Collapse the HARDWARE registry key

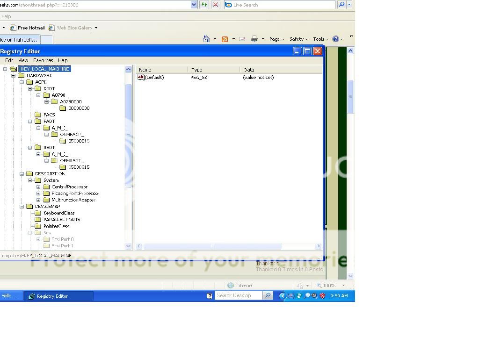point(14,75)
